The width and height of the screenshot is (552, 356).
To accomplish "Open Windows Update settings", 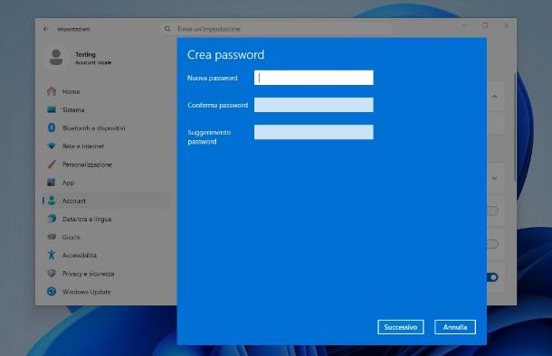I will coord(106,292).
